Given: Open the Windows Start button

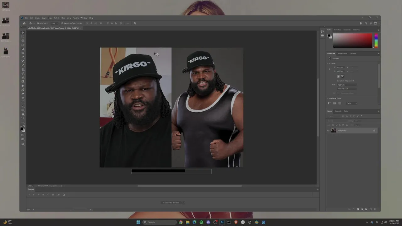Looking at the screenshot, I should 138,222.
